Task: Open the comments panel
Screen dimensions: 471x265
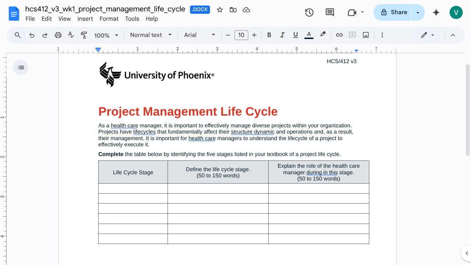Action: click(x=329, y=12)
